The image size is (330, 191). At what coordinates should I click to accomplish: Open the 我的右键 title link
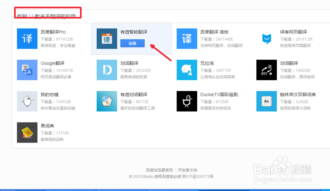click(x=49, y=95)
